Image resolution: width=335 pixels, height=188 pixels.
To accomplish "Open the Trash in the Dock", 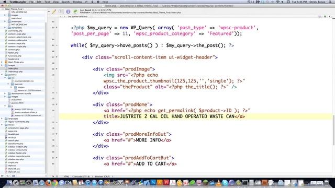I will click(327, 183).
